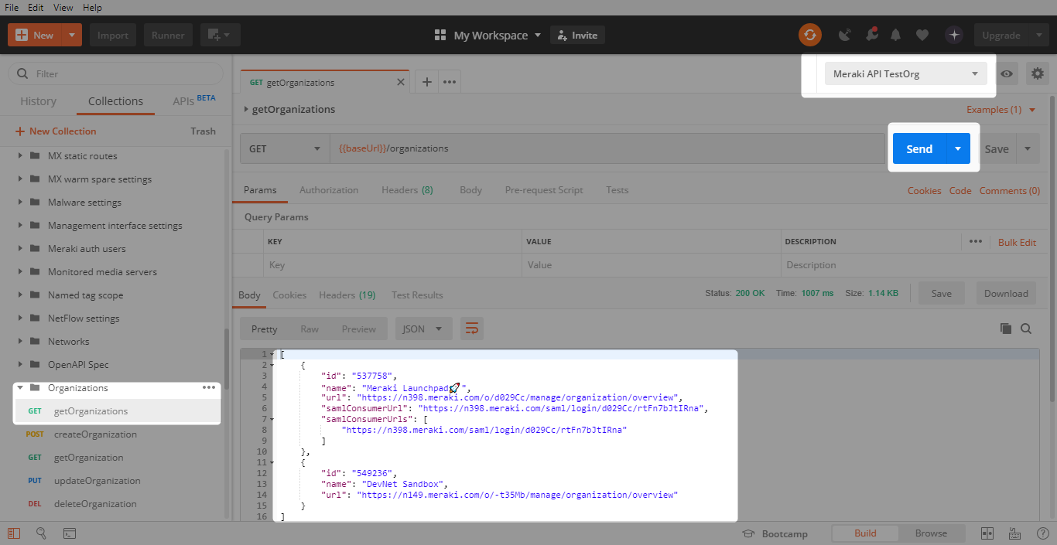
Task: Click the environment quick look eye icon
Action: pyautogui.click(x=1007, y=74)
